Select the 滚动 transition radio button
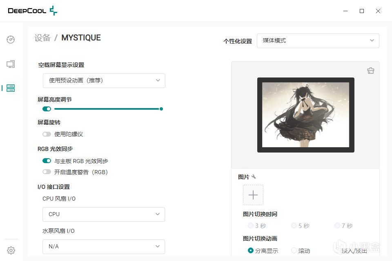Viewport: 392px width, 261px height. click(x=294, y=250)
